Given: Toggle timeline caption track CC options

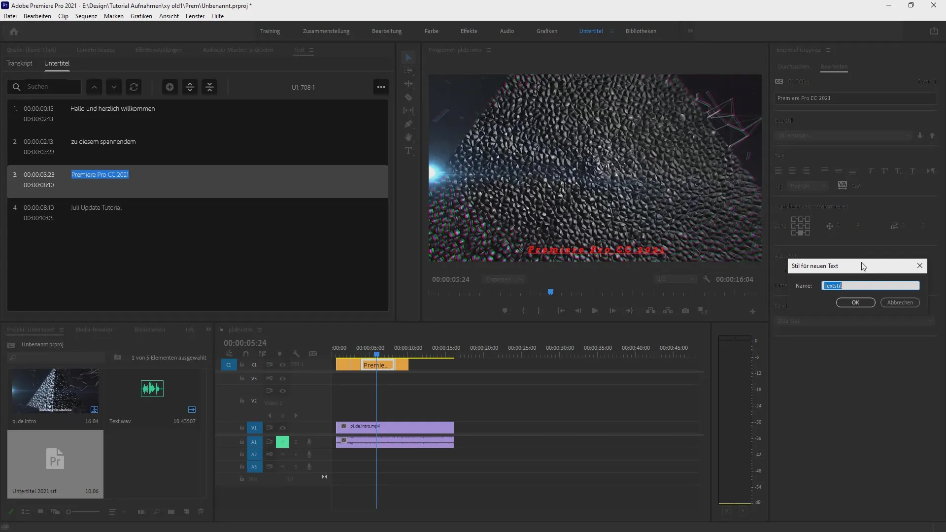Looking at the screenshot, I should tap(313, 354).
